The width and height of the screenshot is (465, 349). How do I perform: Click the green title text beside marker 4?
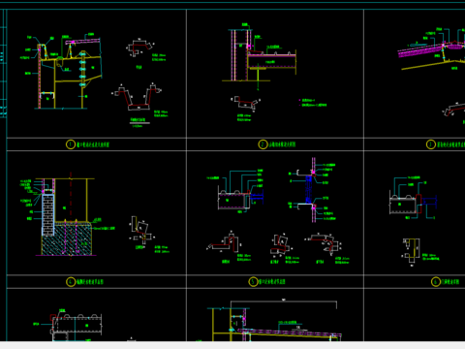[x=90, y=282]
